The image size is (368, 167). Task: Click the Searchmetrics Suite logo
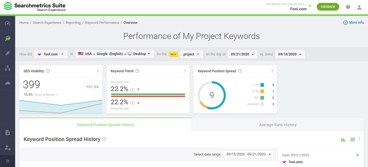click(x=34, y=7)
